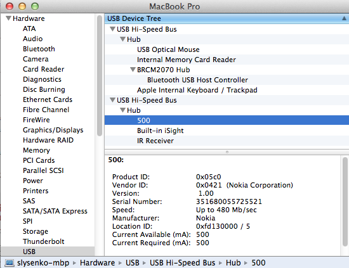Collapse the first USB Hi-Speed Bus node
Image resolution: width=349 pixels, height=268 pixels.
pyautogui.click(x=112, y=29)
